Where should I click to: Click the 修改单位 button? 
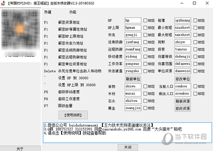click(x=183, y=79)
